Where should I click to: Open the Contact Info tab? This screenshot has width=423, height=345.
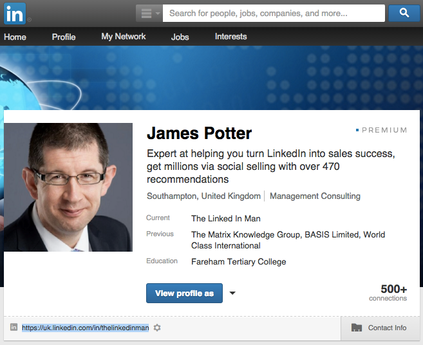pyautogui.click(x=381, y=328)
